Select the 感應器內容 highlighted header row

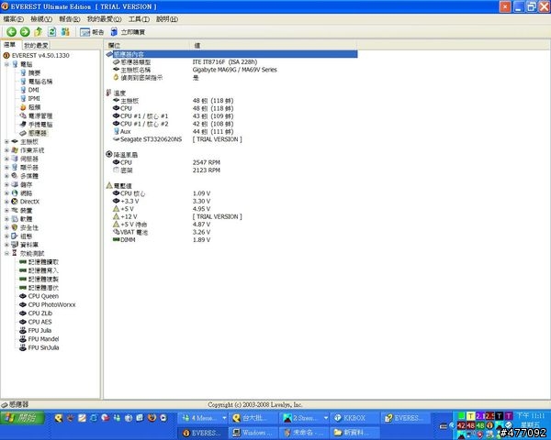pos(231,54)
